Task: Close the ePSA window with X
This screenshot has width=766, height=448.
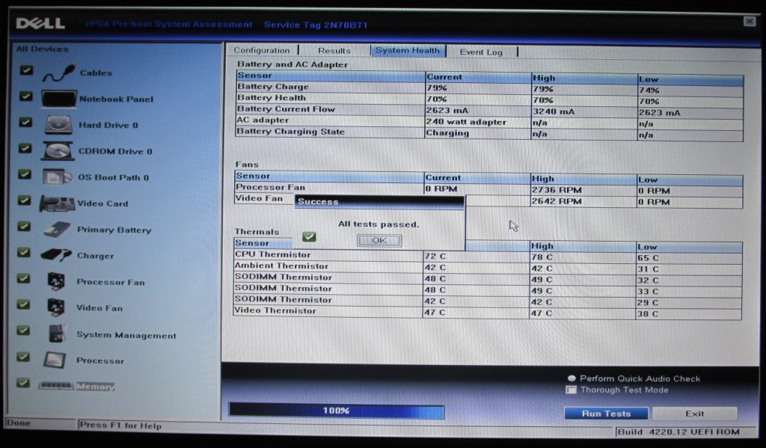Action: pyautogui.click(x=749, y=22)
